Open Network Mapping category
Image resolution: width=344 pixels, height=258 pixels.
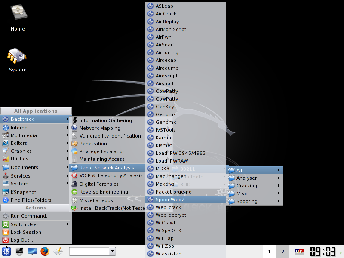click(x=107, y=128)
